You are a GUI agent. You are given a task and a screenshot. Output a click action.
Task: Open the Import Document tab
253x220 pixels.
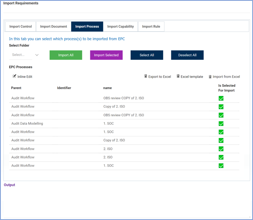point(53,26)
